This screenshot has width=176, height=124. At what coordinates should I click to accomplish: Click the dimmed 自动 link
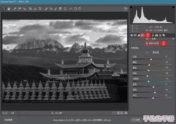coord(147,52)
